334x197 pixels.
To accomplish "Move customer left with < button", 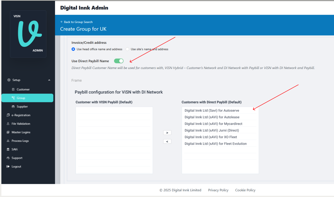I will [x=167, y=141].
